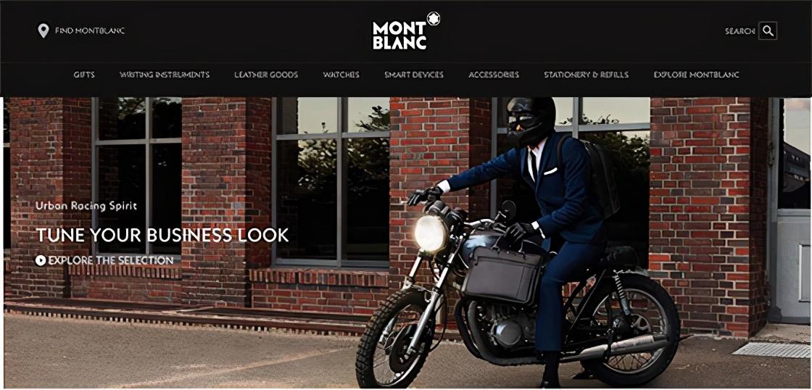Image resolution: width=812 pixels, height=390 pixels.
Task: Open the Watches menu
Action: tap(341, 75)
